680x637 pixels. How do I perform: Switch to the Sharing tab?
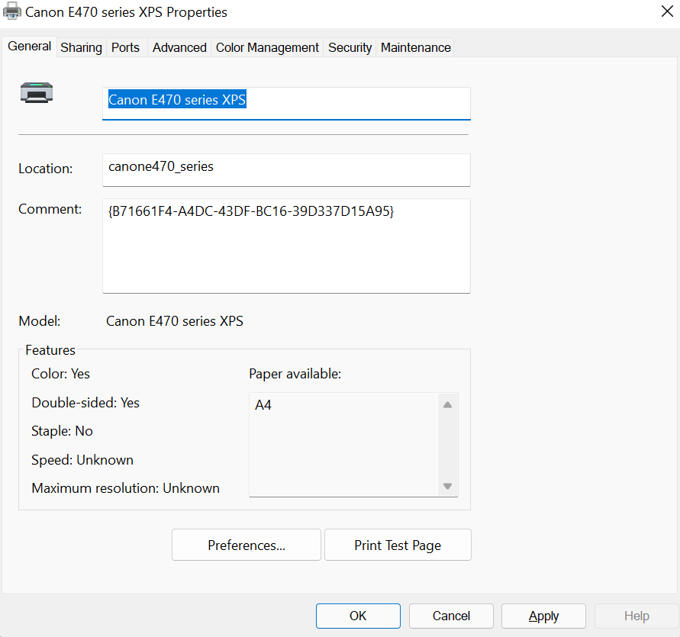[x=81, y=47]
